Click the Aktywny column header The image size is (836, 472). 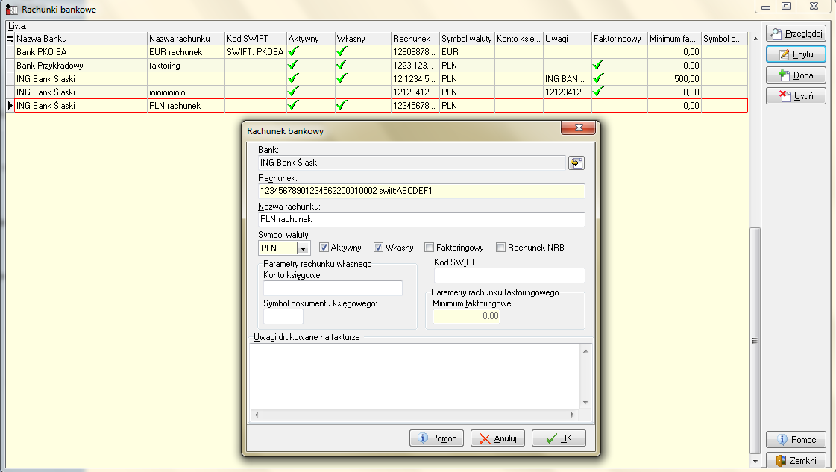point(311,38)
